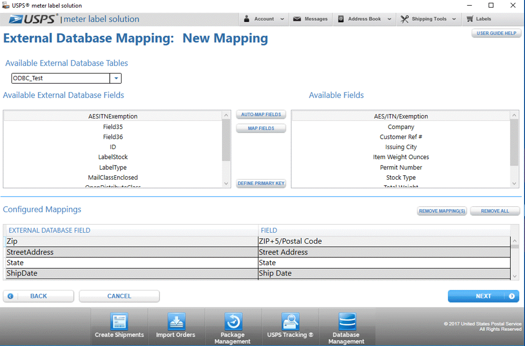Click the Labels cart icon
Screen dimensions: 525x346
[470, 19]
